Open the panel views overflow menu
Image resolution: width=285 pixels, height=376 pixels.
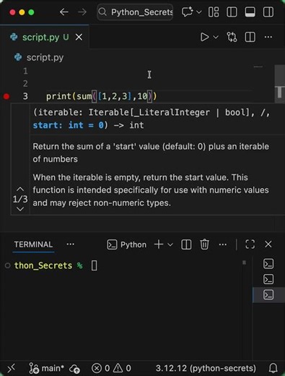click(x=70, y=244)
